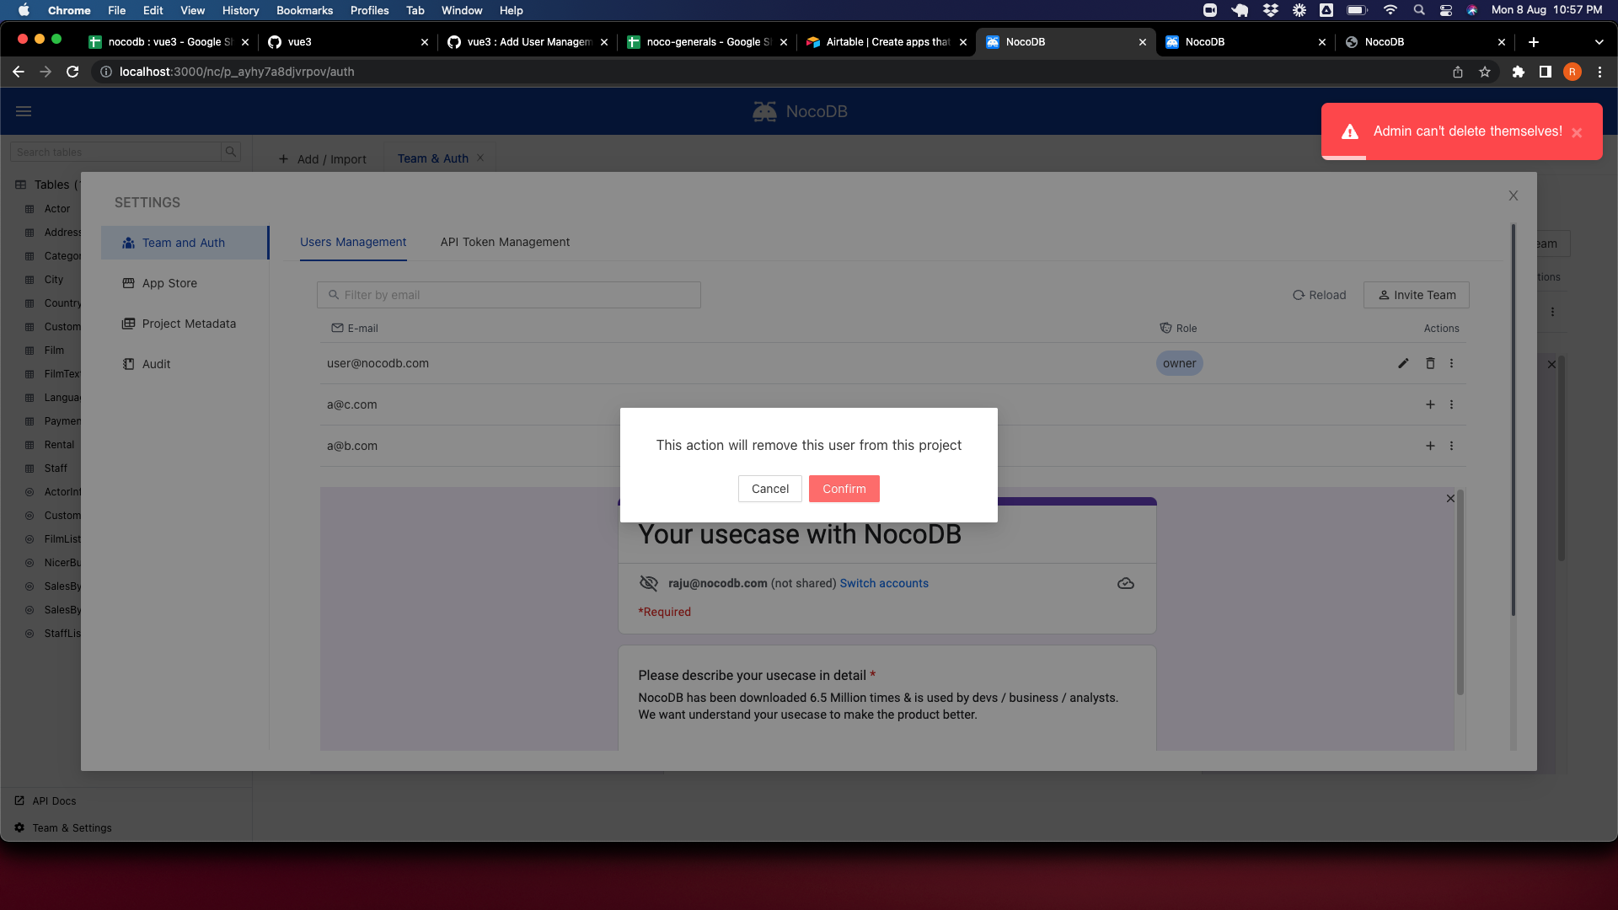Click the Filter by email field
The height and width of the screenshot is (910, 1618).
[x=508, y=294]
